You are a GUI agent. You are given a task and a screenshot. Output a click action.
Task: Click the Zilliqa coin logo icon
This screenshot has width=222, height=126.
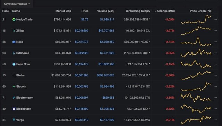[x=14, y=31]
